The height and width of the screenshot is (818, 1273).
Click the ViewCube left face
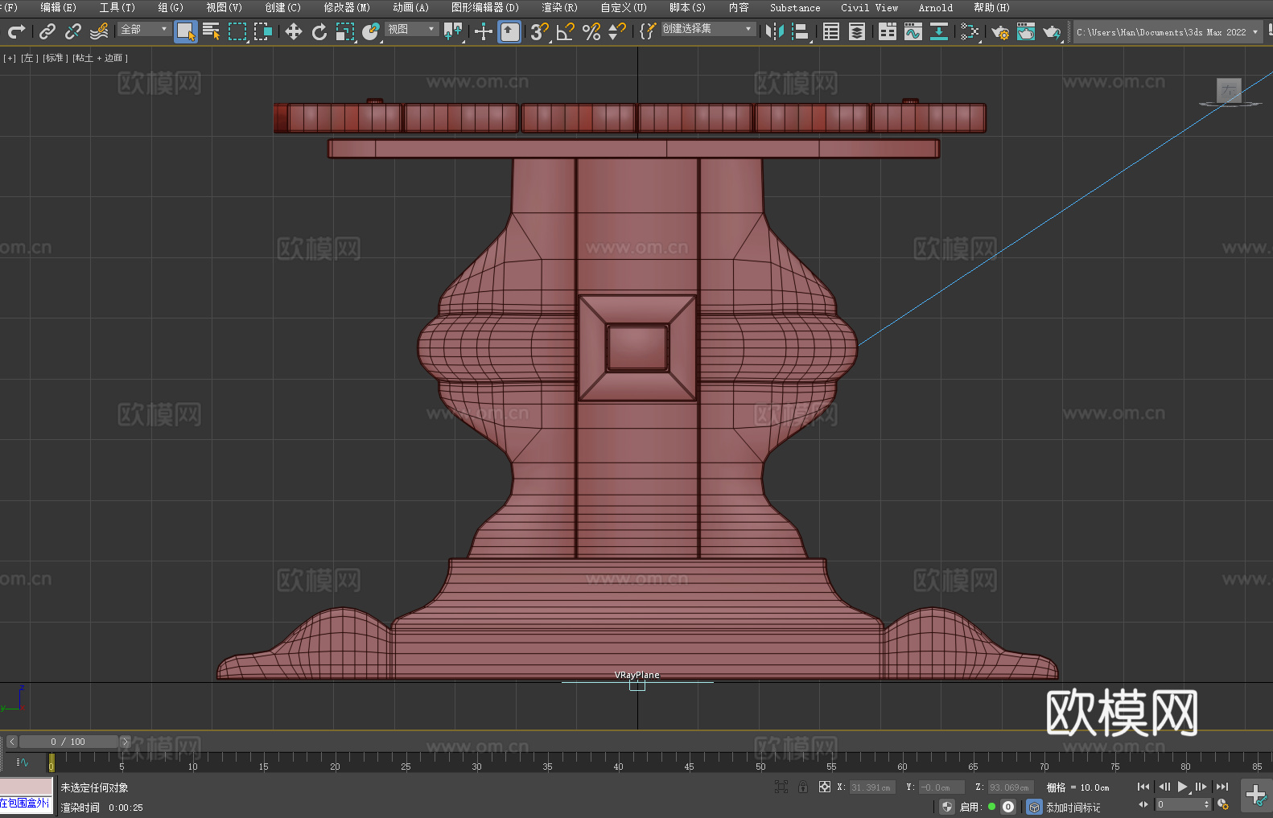[x=1229, y=90]
